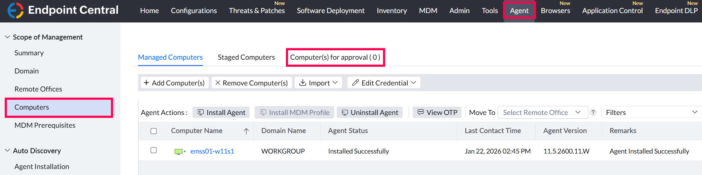Open the Software Deployment menu
The height and width of the screenshot is (175, 702).
click(331, 11)
